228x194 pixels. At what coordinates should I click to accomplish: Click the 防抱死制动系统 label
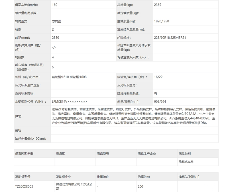tap(129, 94)
